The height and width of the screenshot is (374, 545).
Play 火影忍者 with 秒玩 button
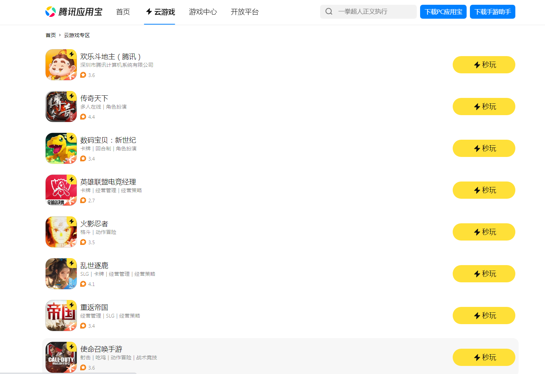[484, 232]
